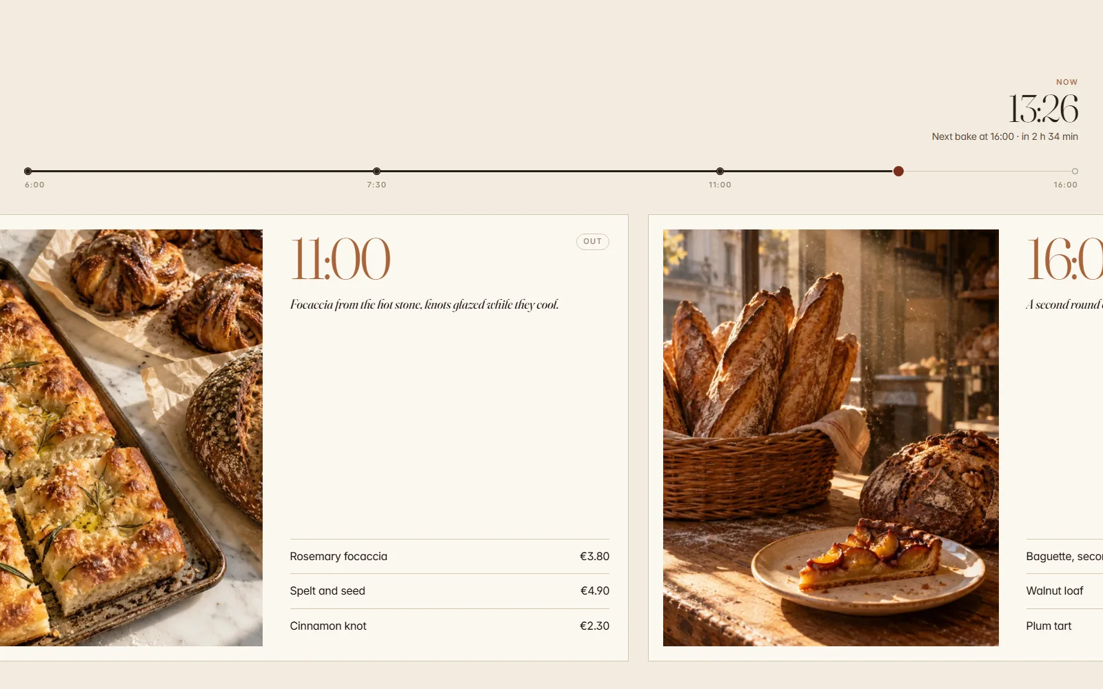Open the focaccia and knots photo
The image size is (1103, 689).
click(131, 438)
